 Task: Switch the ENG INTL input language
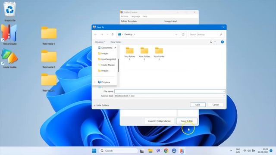[238, 151]
